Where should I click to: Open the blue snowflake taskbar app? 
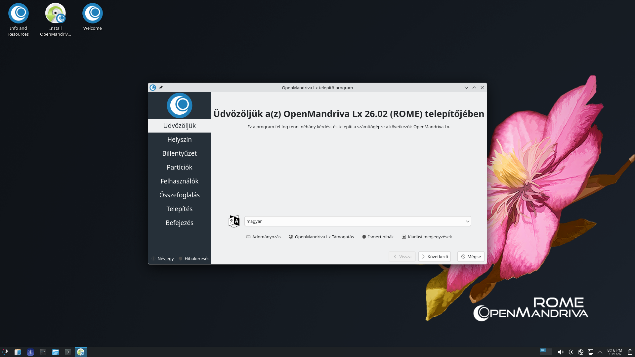pyautogui.click(x=30, y=352)
